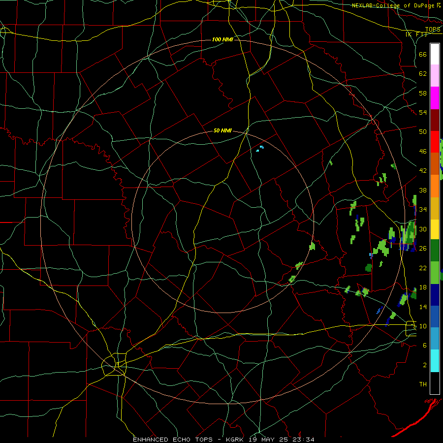
Task: Click the '6' legend value
Action: click(425, 345)
